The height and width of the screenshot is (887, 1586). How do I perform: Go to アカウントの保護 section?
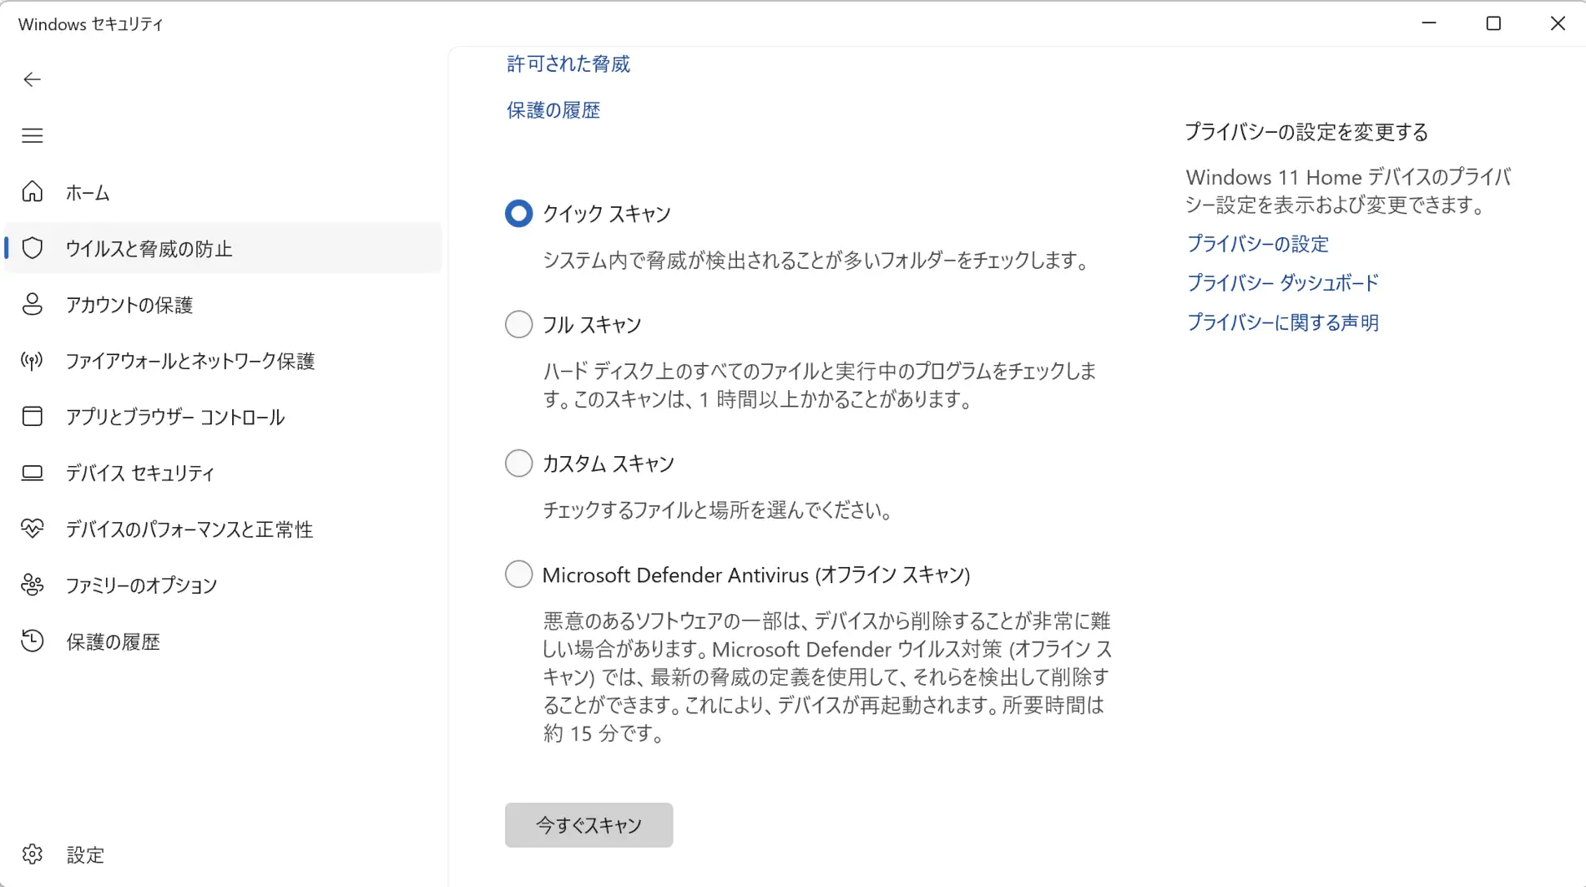point(223,304)
